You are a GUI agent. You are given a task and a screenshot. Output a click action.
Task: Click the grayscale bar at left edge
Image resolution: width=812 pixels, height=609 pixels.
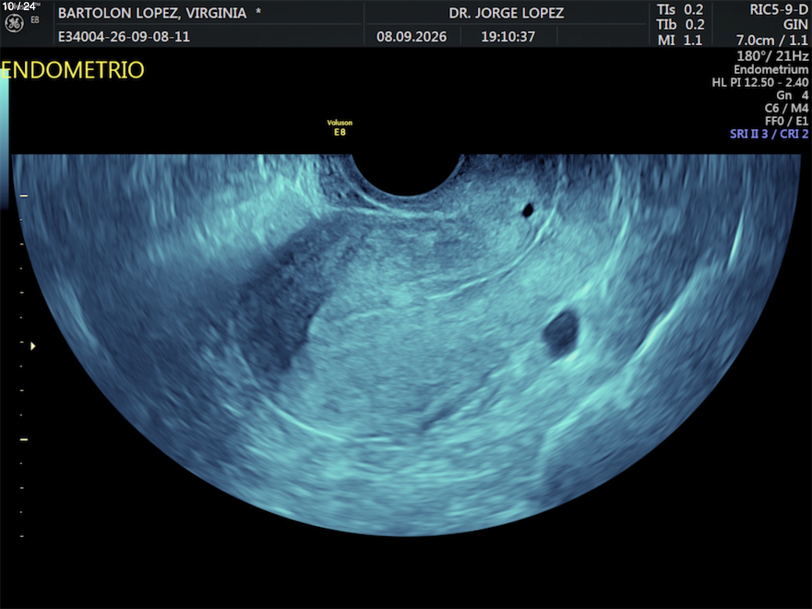[x=4, y=143]
